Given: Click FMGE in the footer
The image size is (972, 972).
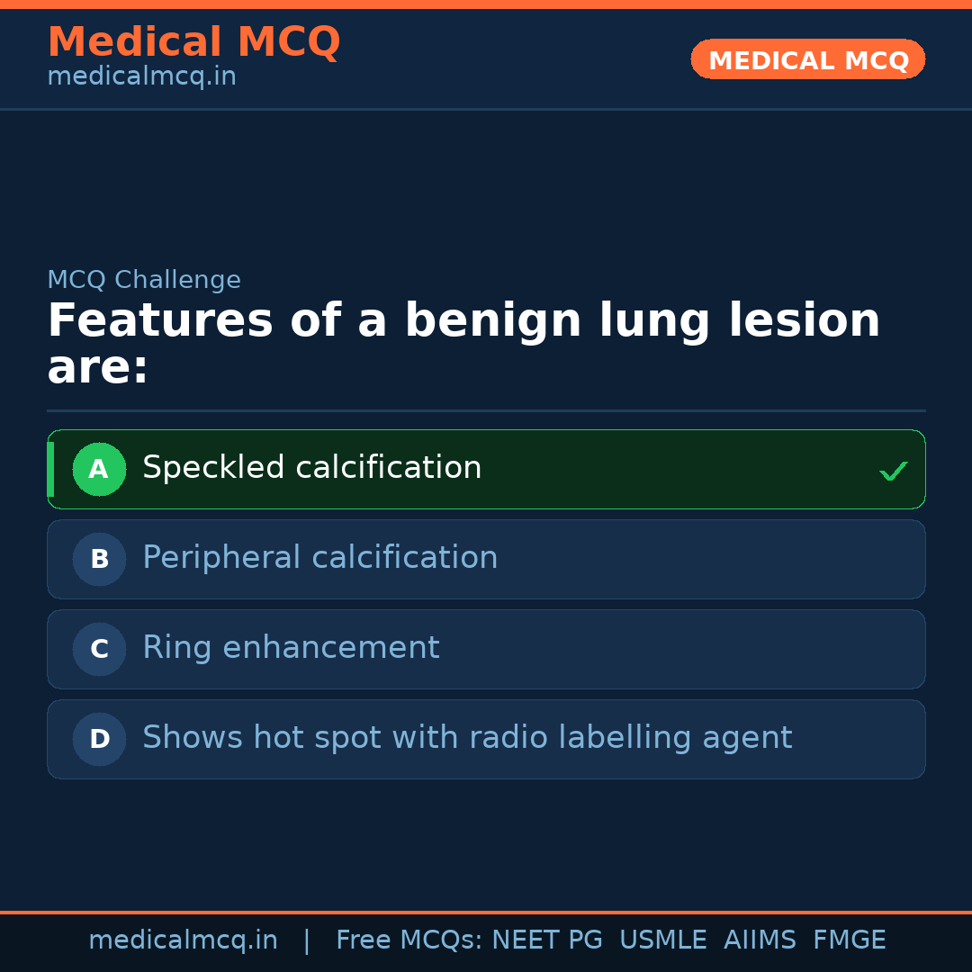Looking at the screenshot, I should [x=849, y=940].
